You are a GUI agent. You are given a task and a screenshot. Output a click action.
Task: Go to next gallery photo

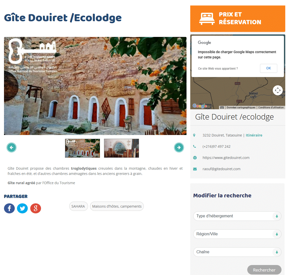[x=179, y=147]
